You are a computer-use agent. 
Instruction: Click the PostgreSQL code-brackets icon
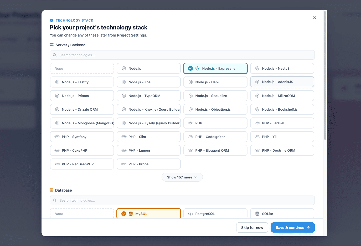point(190,214)
